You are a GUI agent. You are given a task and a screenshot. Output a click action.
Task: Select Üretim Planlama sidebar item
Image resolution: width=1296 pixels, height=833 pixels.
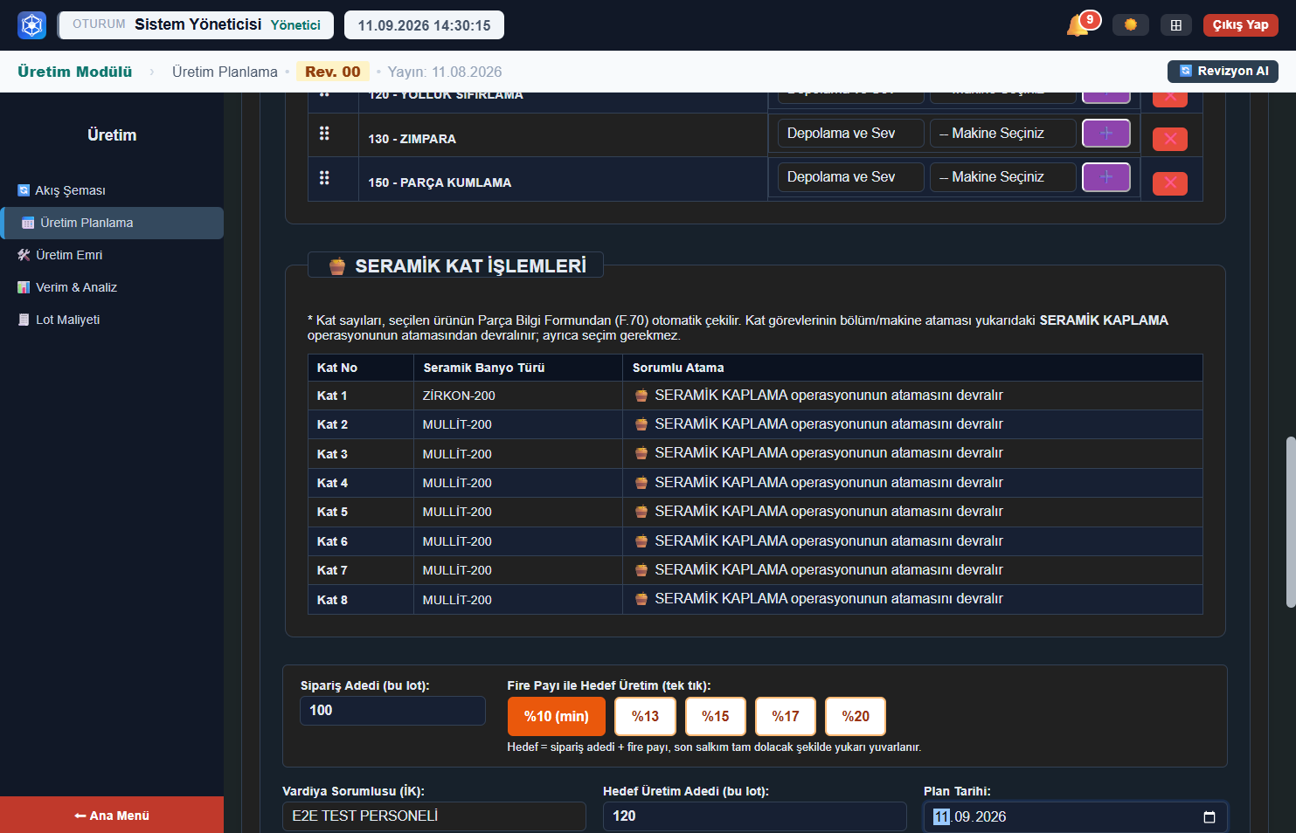click(x=112, y=223)
